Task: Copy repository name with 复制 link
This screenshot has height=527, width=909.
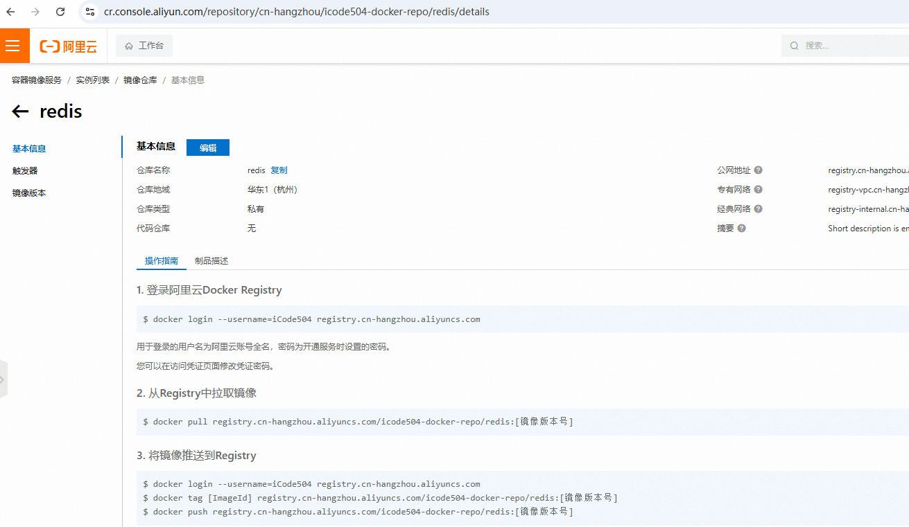Action: click(279, 170)
